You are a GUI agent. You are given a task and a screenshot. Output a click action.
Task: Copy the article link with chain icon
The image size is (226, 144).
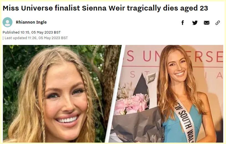[217, 23]
